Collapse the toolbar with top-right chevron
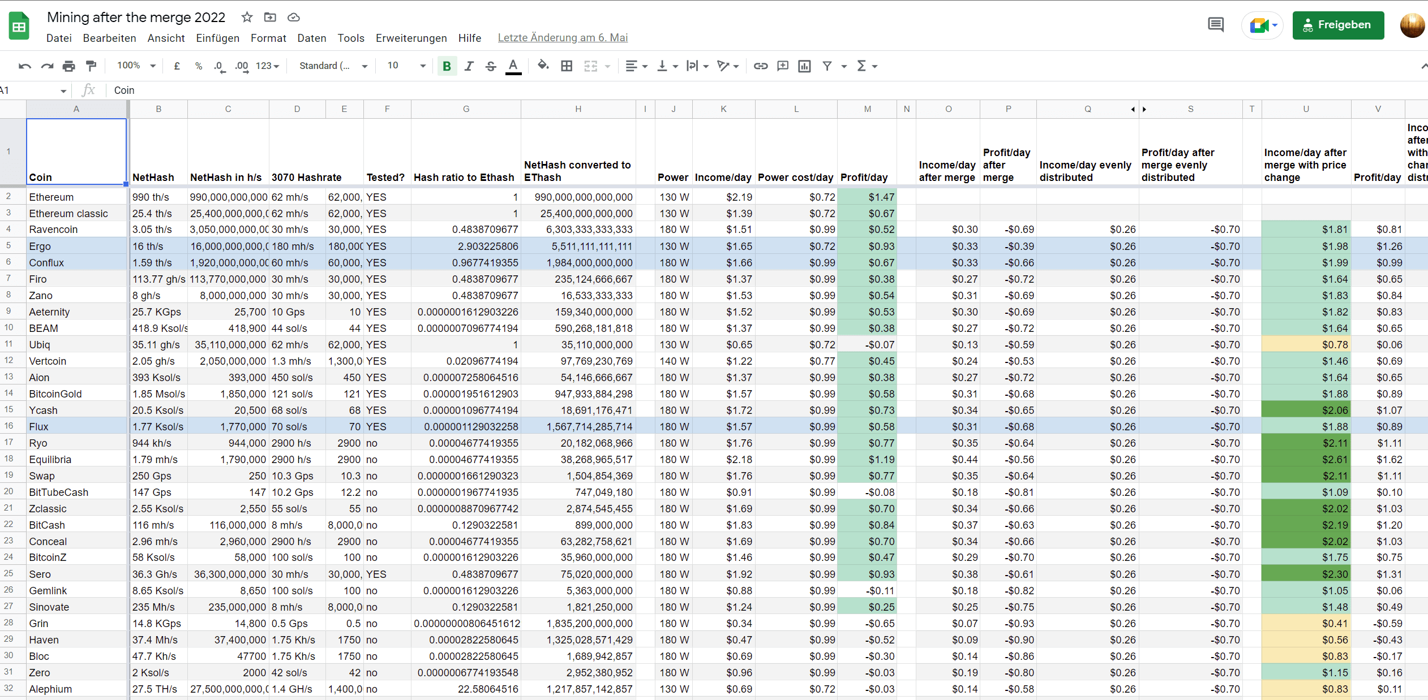The width and height of the screenshot is (1428, 700). 1423,66
